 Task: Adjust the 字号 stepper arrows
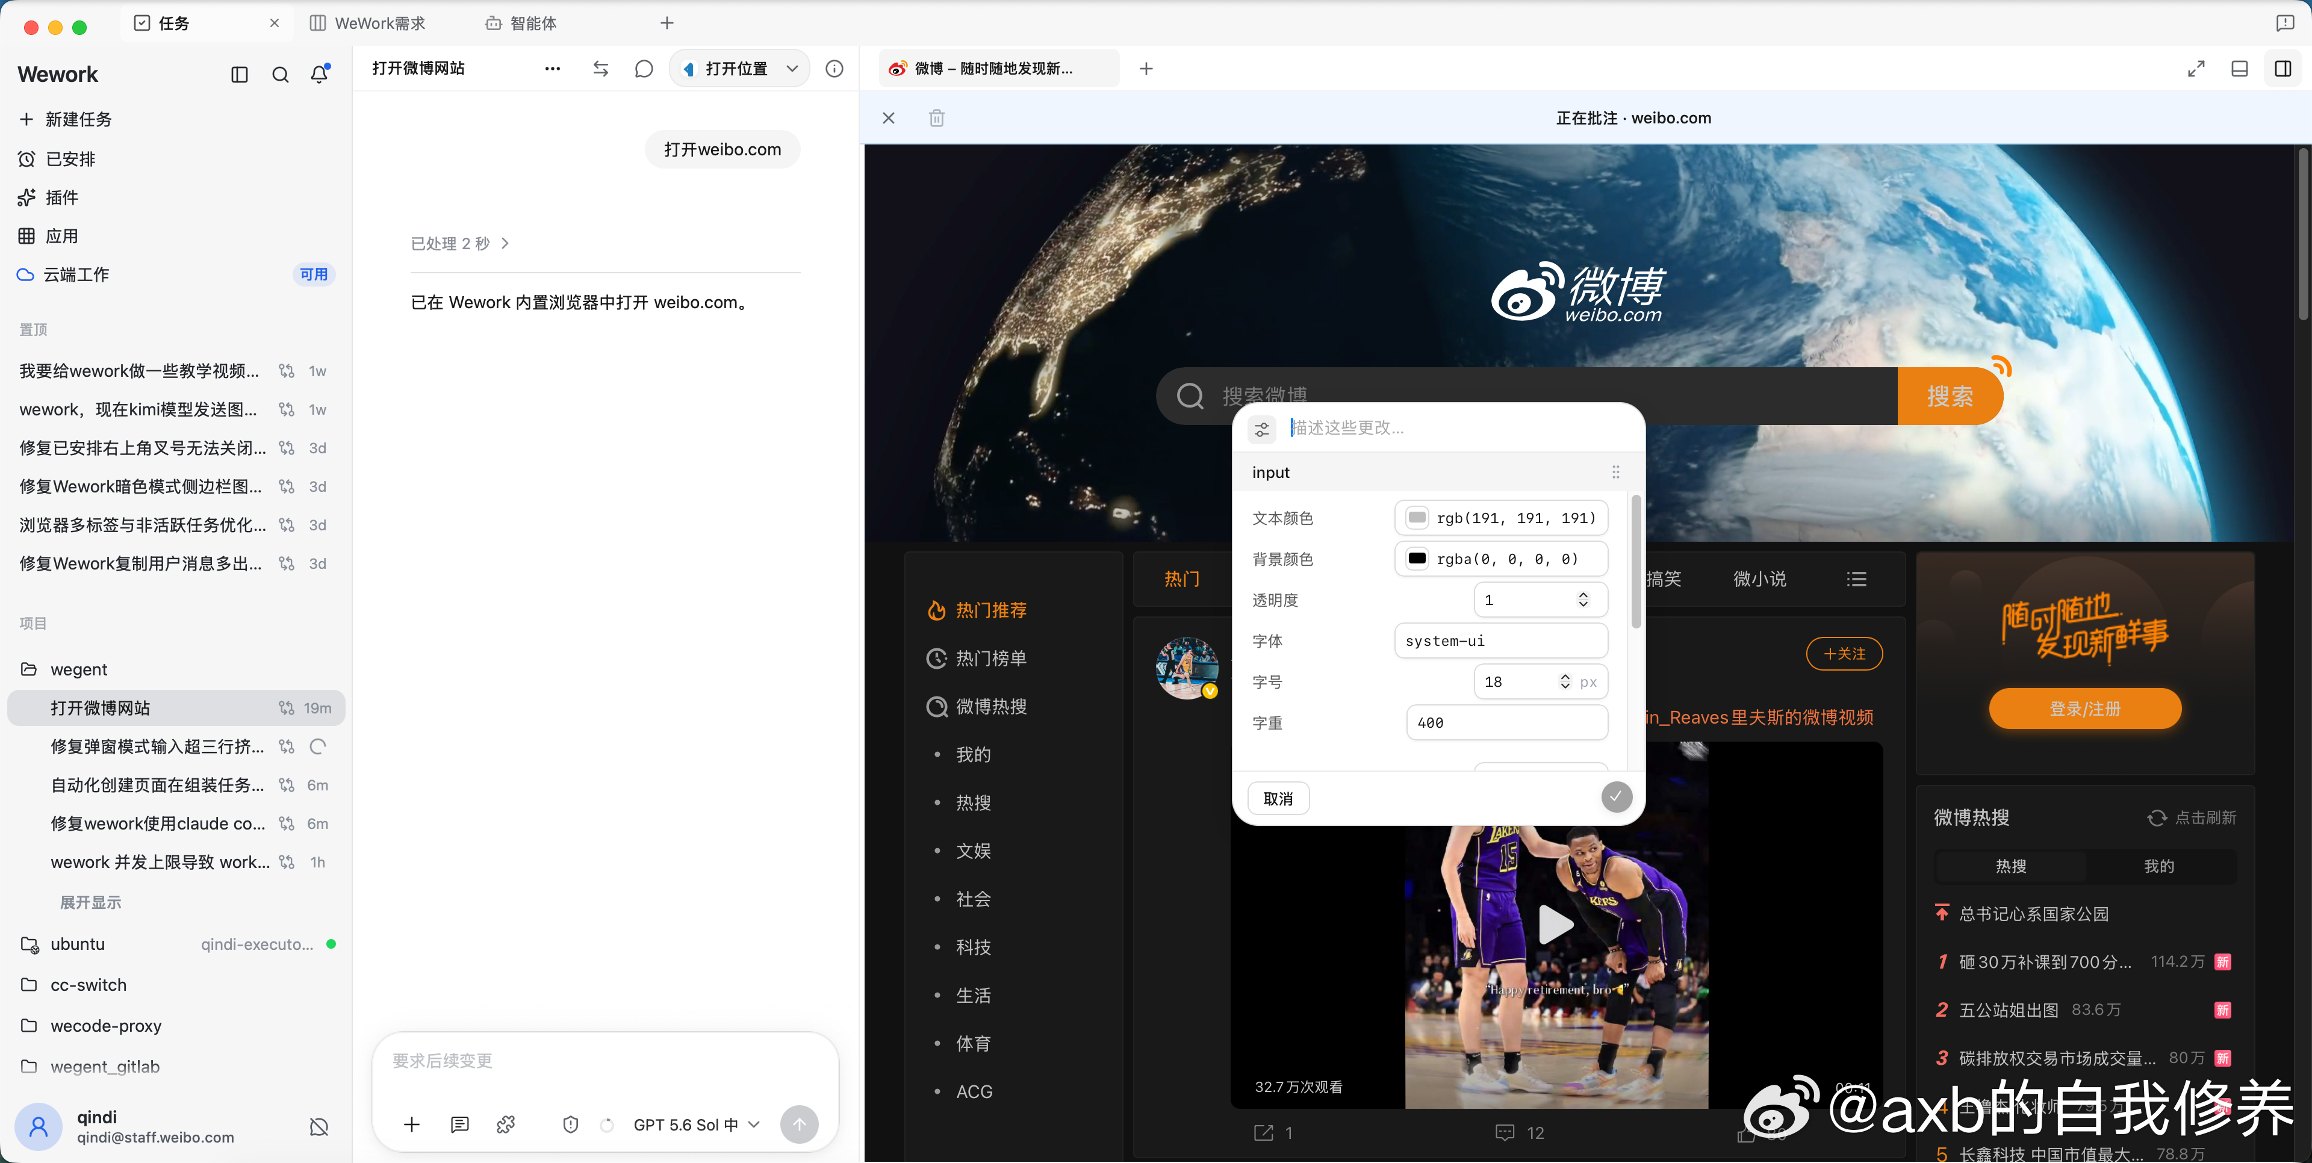coord(1565,681)
